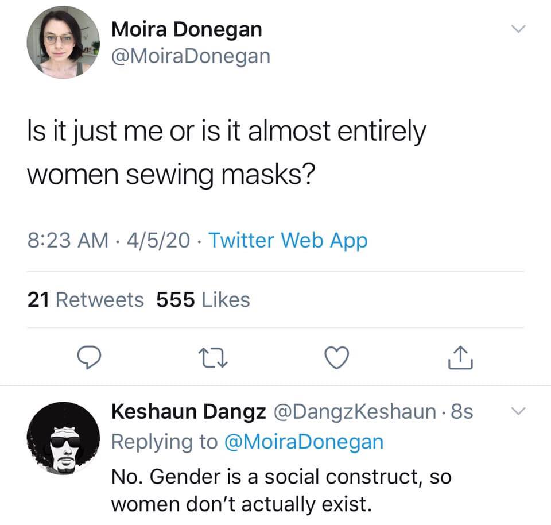Viewport: 551px width, 525px height.
Task: Share the tweet via upload icon
Action: [460, 357]
